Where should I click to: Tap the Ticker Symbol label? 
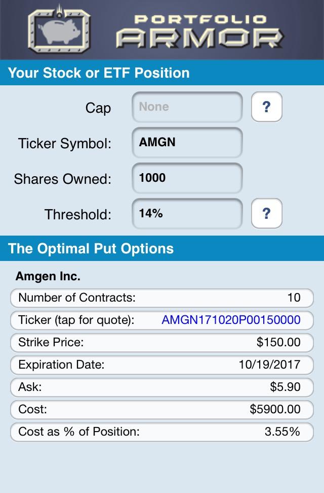click(x=65, y=143)
